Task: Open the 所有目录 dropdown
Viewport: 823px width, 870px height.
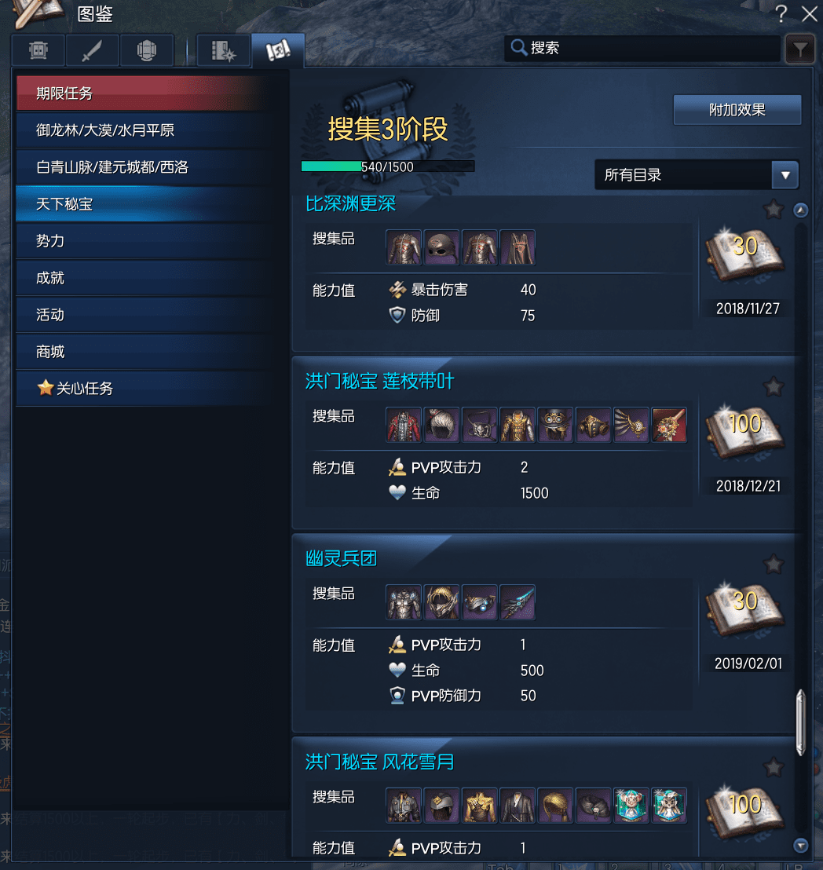Action: 697,175
